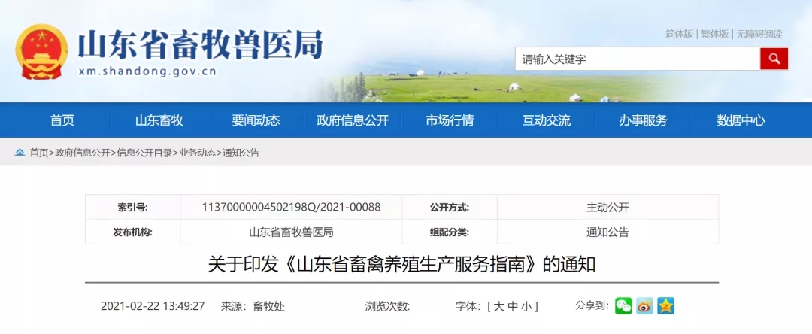Open the 山东畜牧 navigation tab
Image resolution: width=812 pixels, height=334 pixels.
[x=159, y=120]
